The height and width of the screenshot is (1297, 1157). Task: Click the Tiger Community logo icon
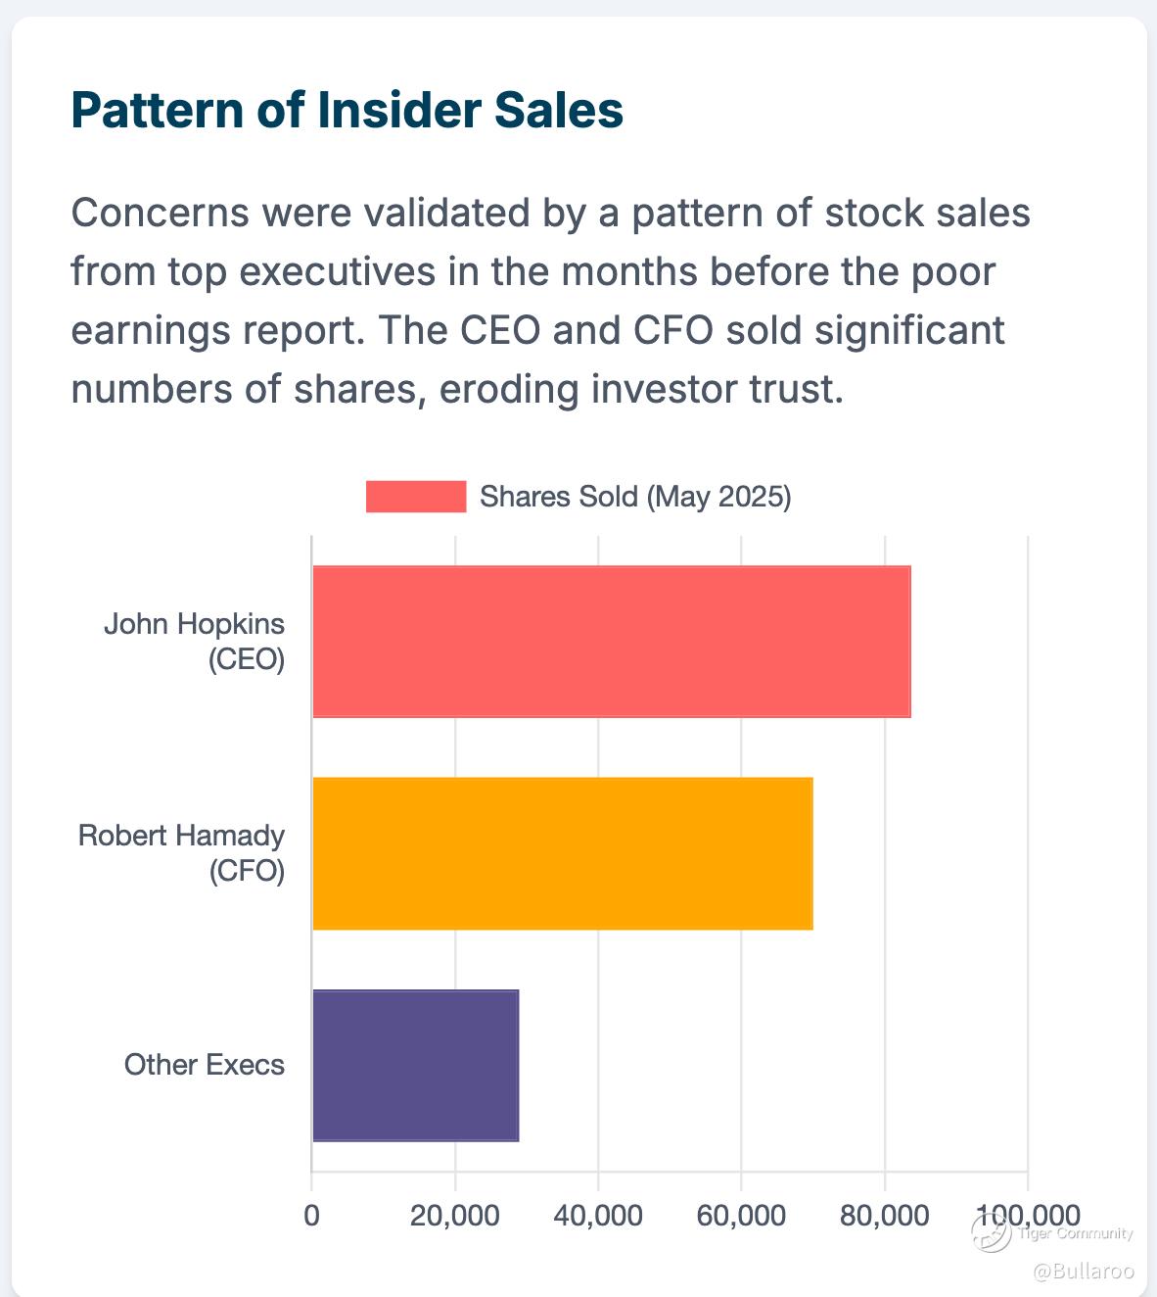click(x=991, y=1232)
